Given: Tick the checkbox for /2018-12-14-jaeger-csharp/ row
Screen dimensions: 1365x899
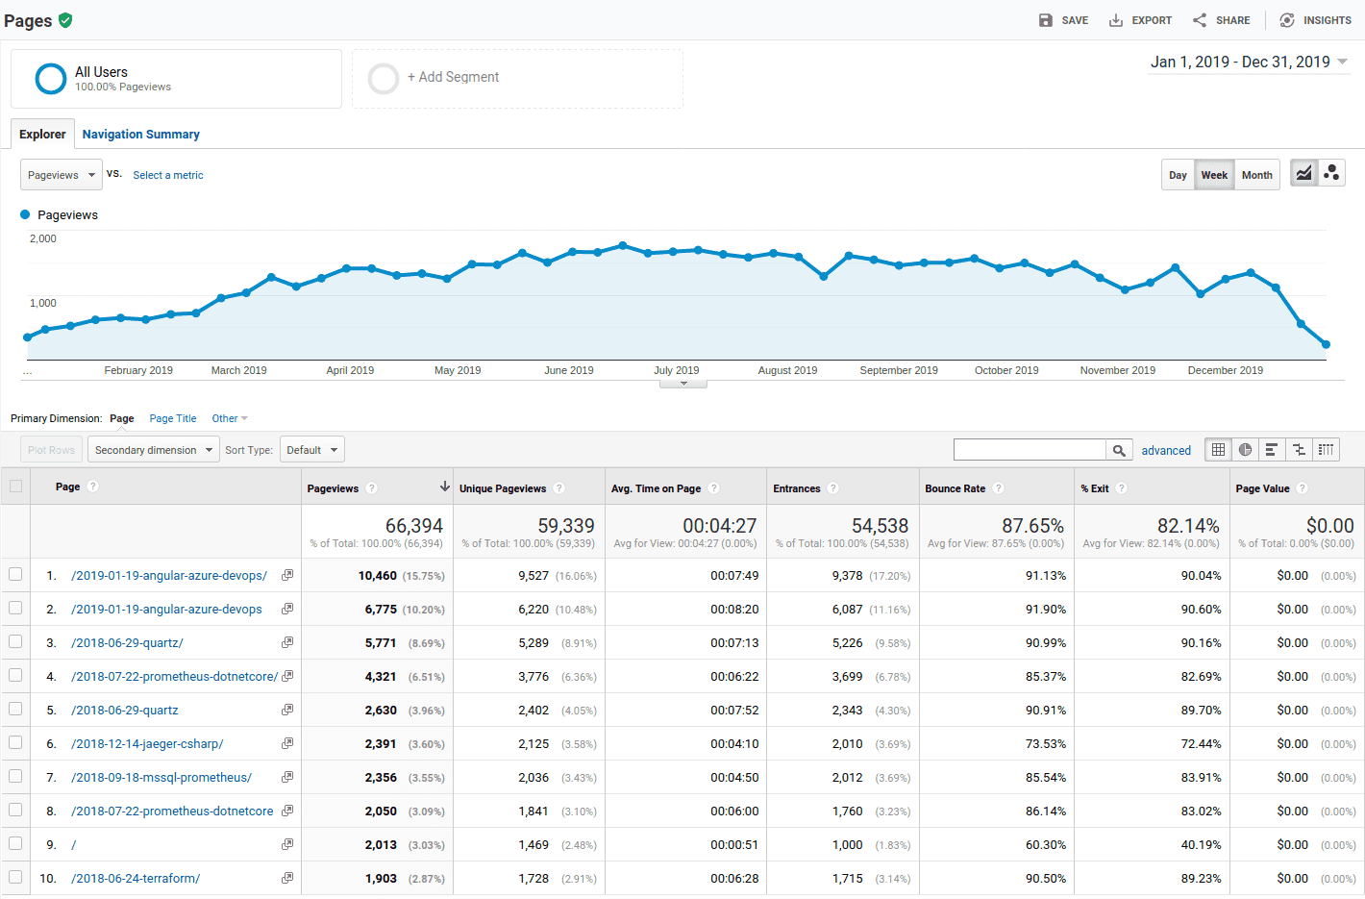Looking at the screenshot, I should (15, 742).
